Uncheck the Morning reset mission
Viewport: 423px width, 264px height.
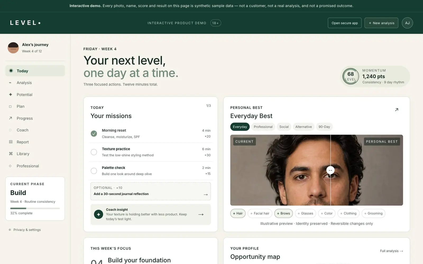[x=94, y=134]
